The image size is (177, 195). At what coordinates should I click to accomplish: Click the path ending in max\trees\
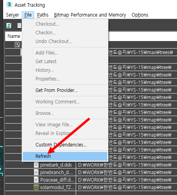(x=141, y=52)
